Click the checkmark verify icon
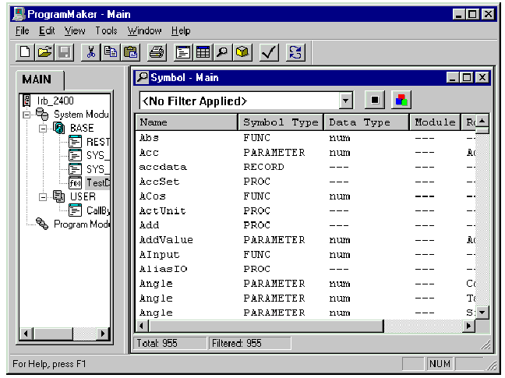 pyautogui.click(x=269, y=52)
